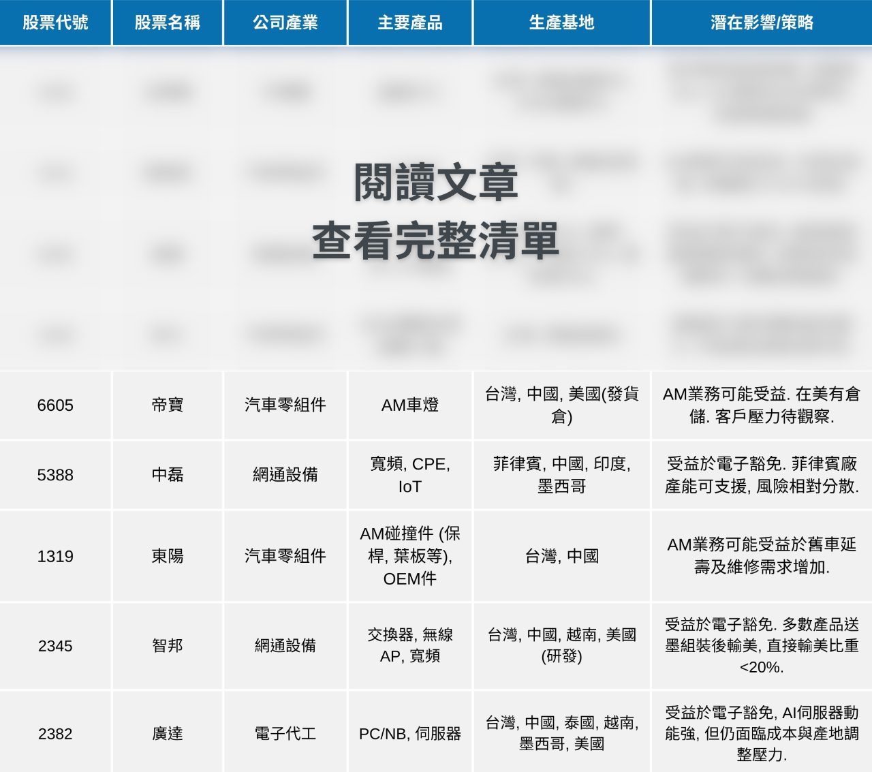Screen dimensions: 872x772
Task: Select stock code 1319
Action: coord(55,556)
